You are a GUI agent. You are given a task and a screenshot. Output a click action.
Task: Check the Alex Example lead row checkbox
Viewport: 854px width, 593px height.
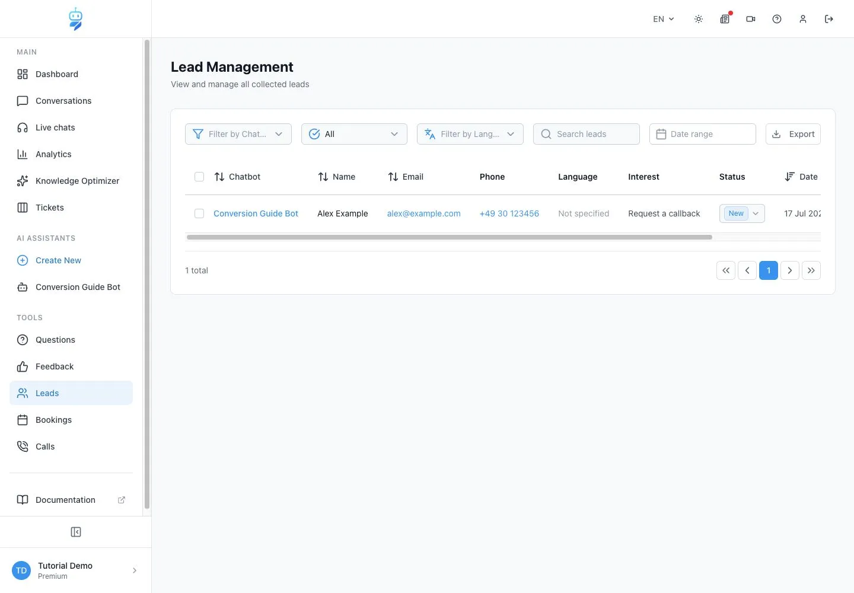[199, 213]
